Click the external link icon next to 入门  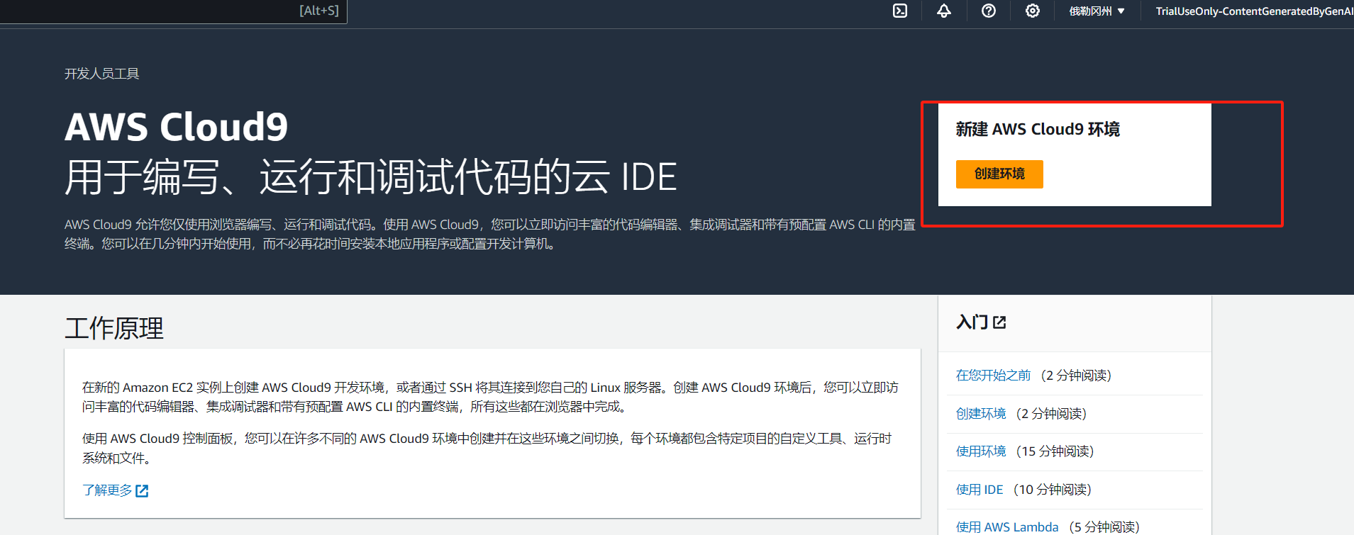pyautogui.click(x=999, y=322)
